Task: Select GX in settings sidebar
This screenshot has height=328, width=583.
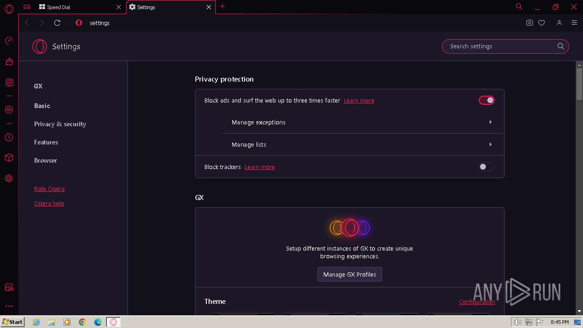Action: [x=38, y=86]
